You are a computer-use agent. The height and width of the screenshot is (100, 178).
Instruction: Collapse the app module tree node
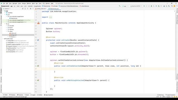3,11
